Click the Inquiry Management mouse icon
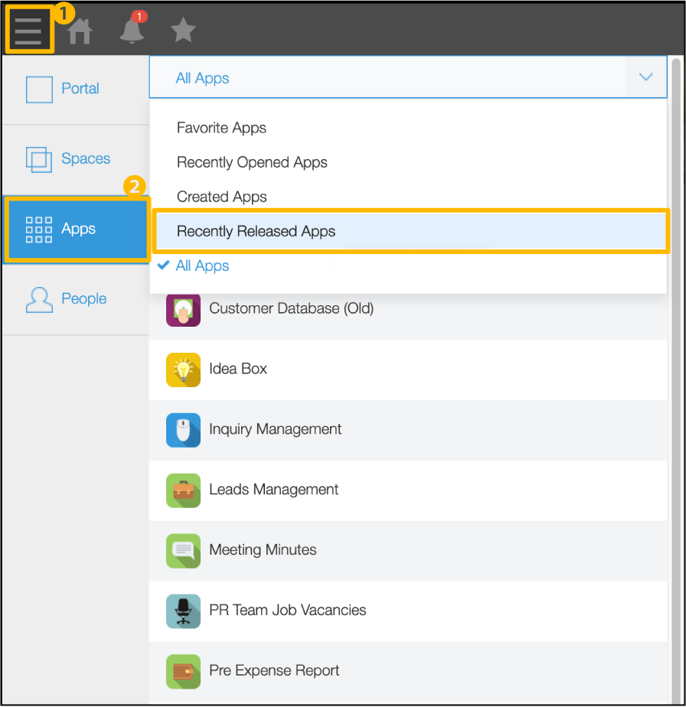Screen dimensions: 686x707 coord(183,430)
